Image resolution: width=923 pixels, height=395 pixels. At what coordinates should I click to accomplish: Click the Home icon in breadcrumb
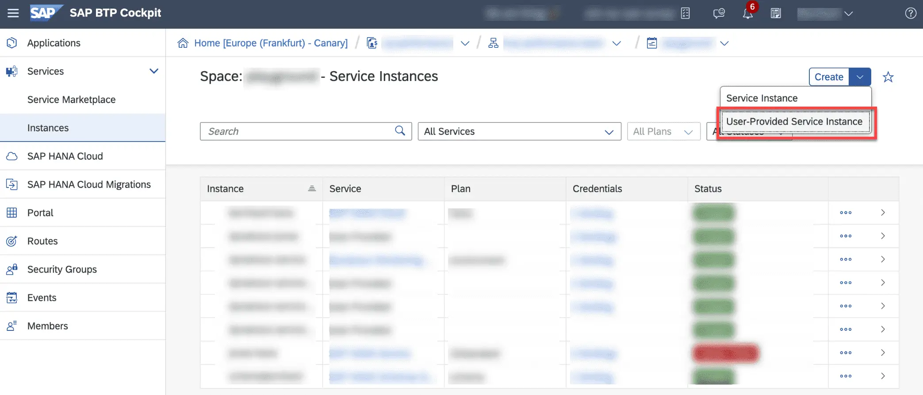point(183,43)
